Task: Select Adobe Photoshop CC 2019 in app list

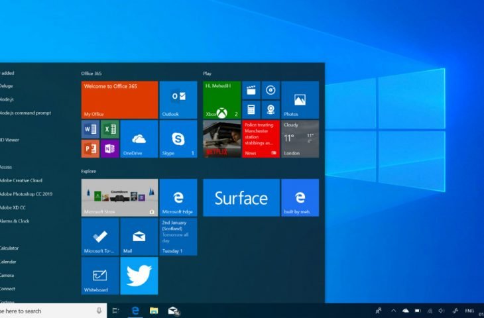Action: [27, 194]
